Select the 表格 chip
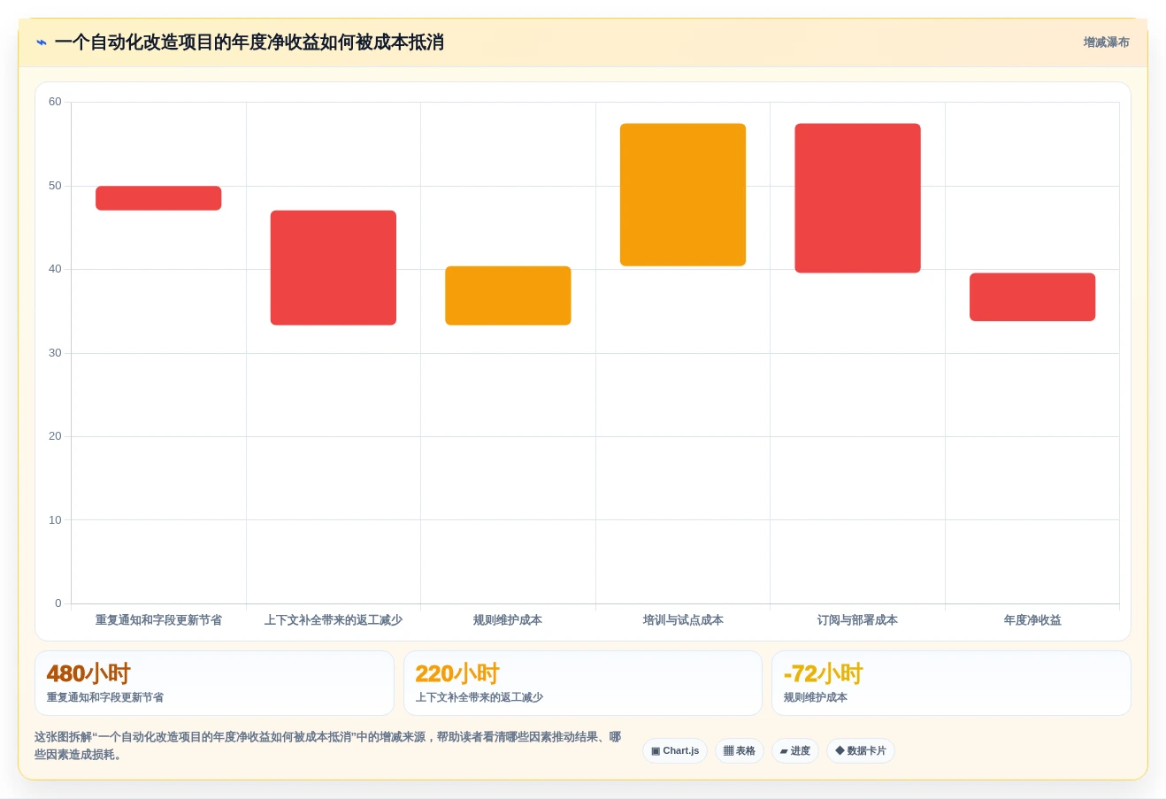This screenshot has width=1166, height=799. pyautogui.click(x=740, y=751)
